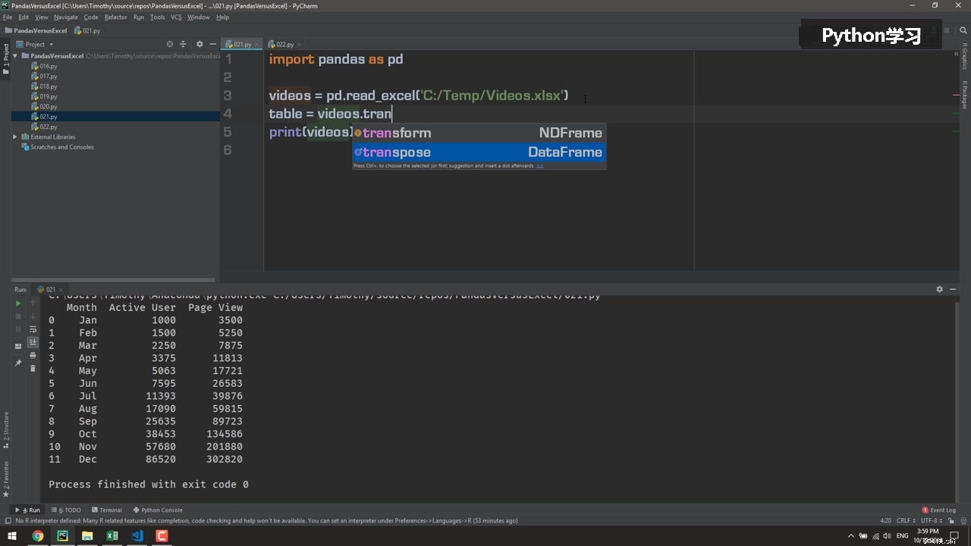Open Excel from the Windows taskbar
This screenshot has width=971, height=546.
(112, 536)
